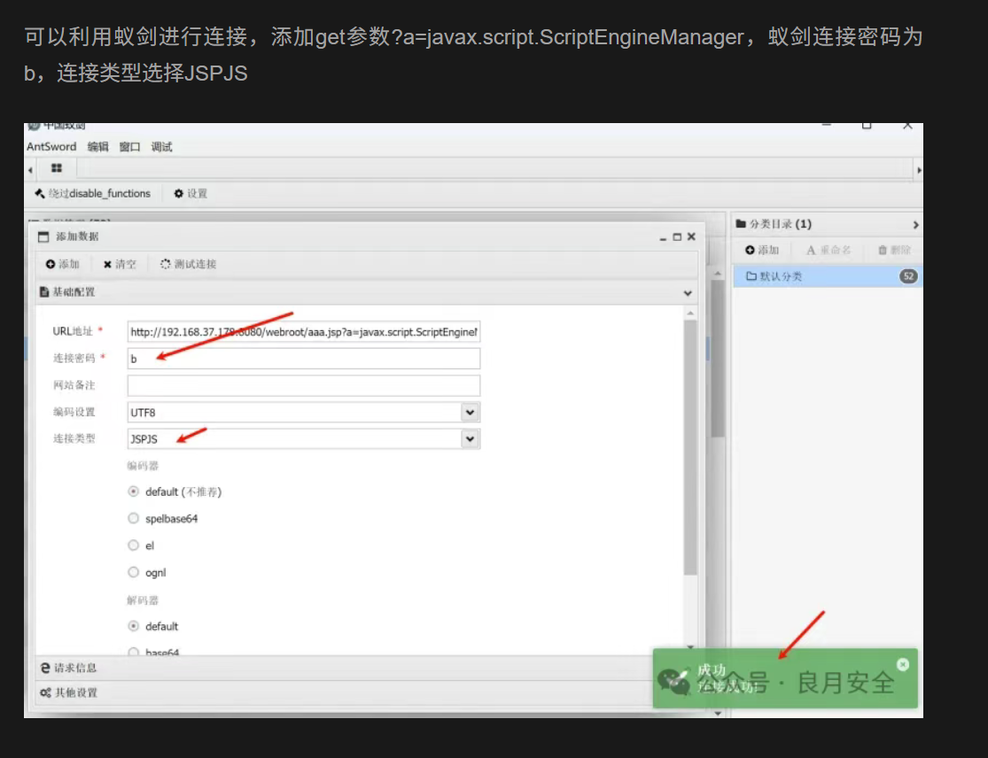Choose the ognl encoder radio button
The image size is (988, 758).
coord(134,572)
